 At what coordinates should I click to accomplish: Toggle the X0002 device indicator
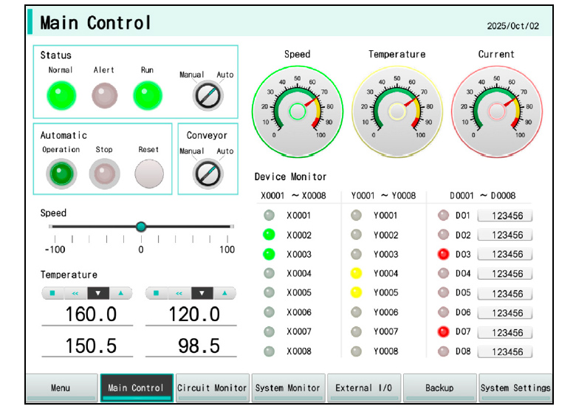[x=270, y=235]
